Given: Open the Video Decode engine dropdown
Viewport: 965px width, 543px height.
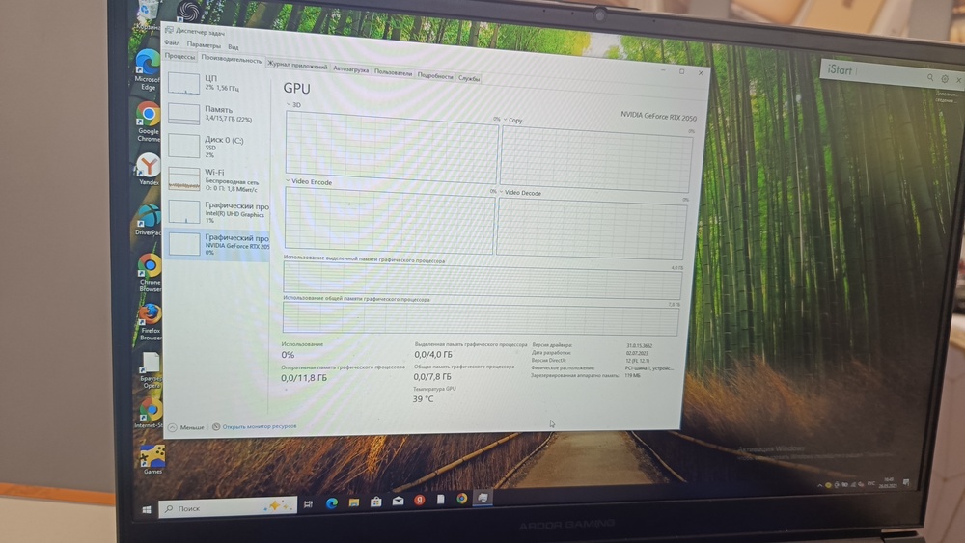Looking at the screenshot, I should click(x=520, y=193).
